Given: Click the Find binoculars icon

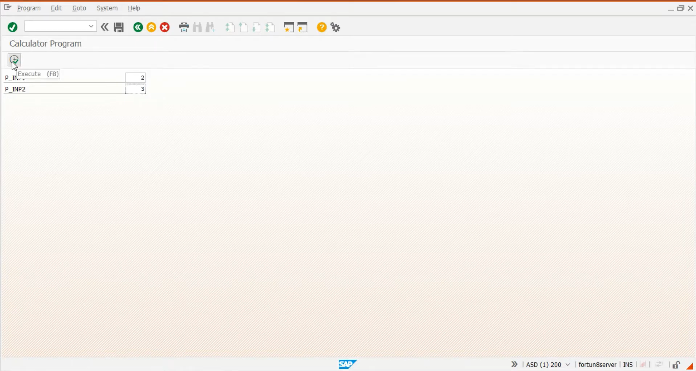Looking at the screenshot, I should 197,27.
